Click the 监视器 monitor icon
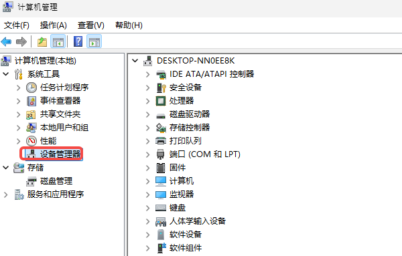This screenshot has height=256, width=402. tap(161, 195)
